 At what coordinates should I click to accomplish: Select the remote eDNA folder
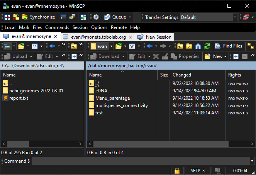pyautogui.click(x=98, y=91)
